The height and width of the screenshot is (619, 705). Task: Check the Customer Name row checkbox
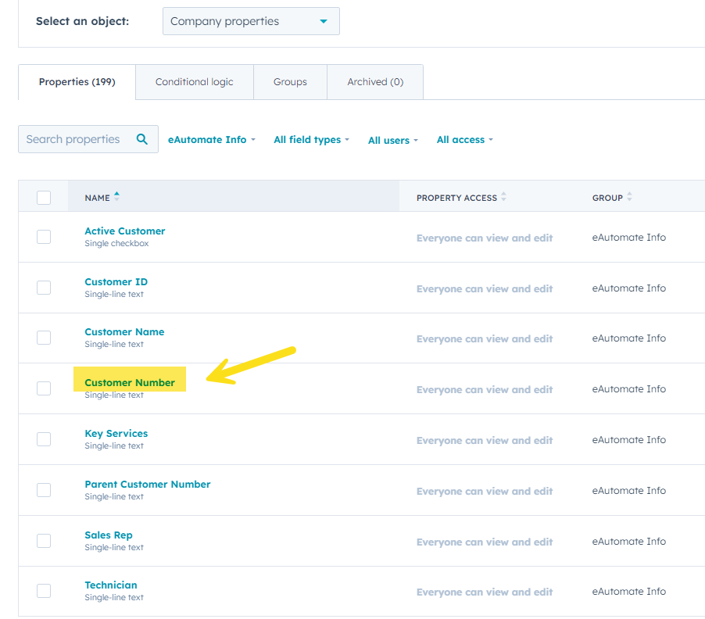[x=44, y=338]
